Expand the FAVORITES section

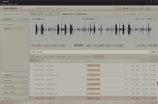[15, 75]
